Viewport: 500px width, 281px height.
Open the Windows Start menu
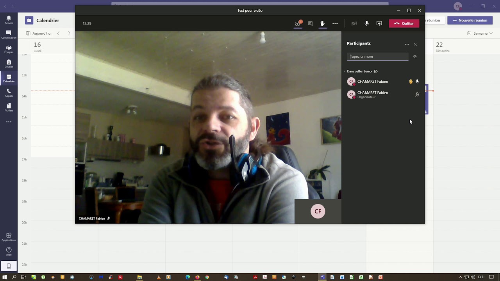click(x=5, y=277)
